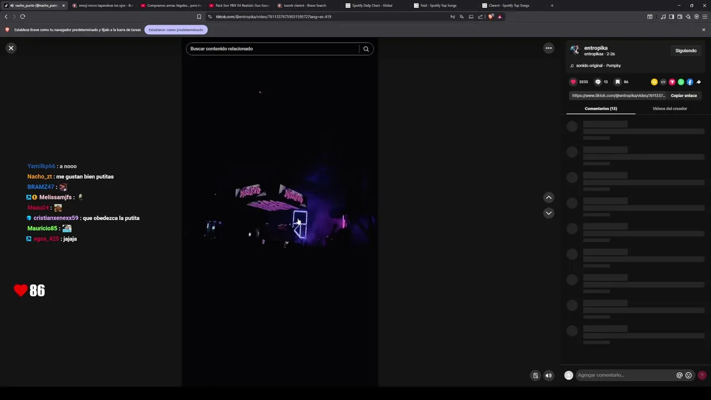Save video with bookmark icon
This screenshot has height=400, width=711.
617,82
